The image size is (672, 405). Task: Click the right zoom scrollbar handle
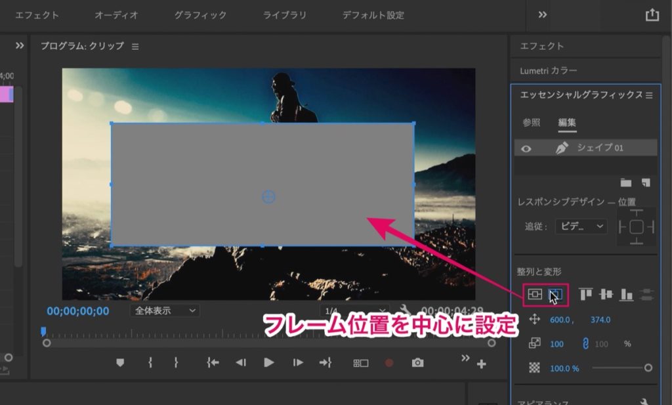(x=492, y=343)
